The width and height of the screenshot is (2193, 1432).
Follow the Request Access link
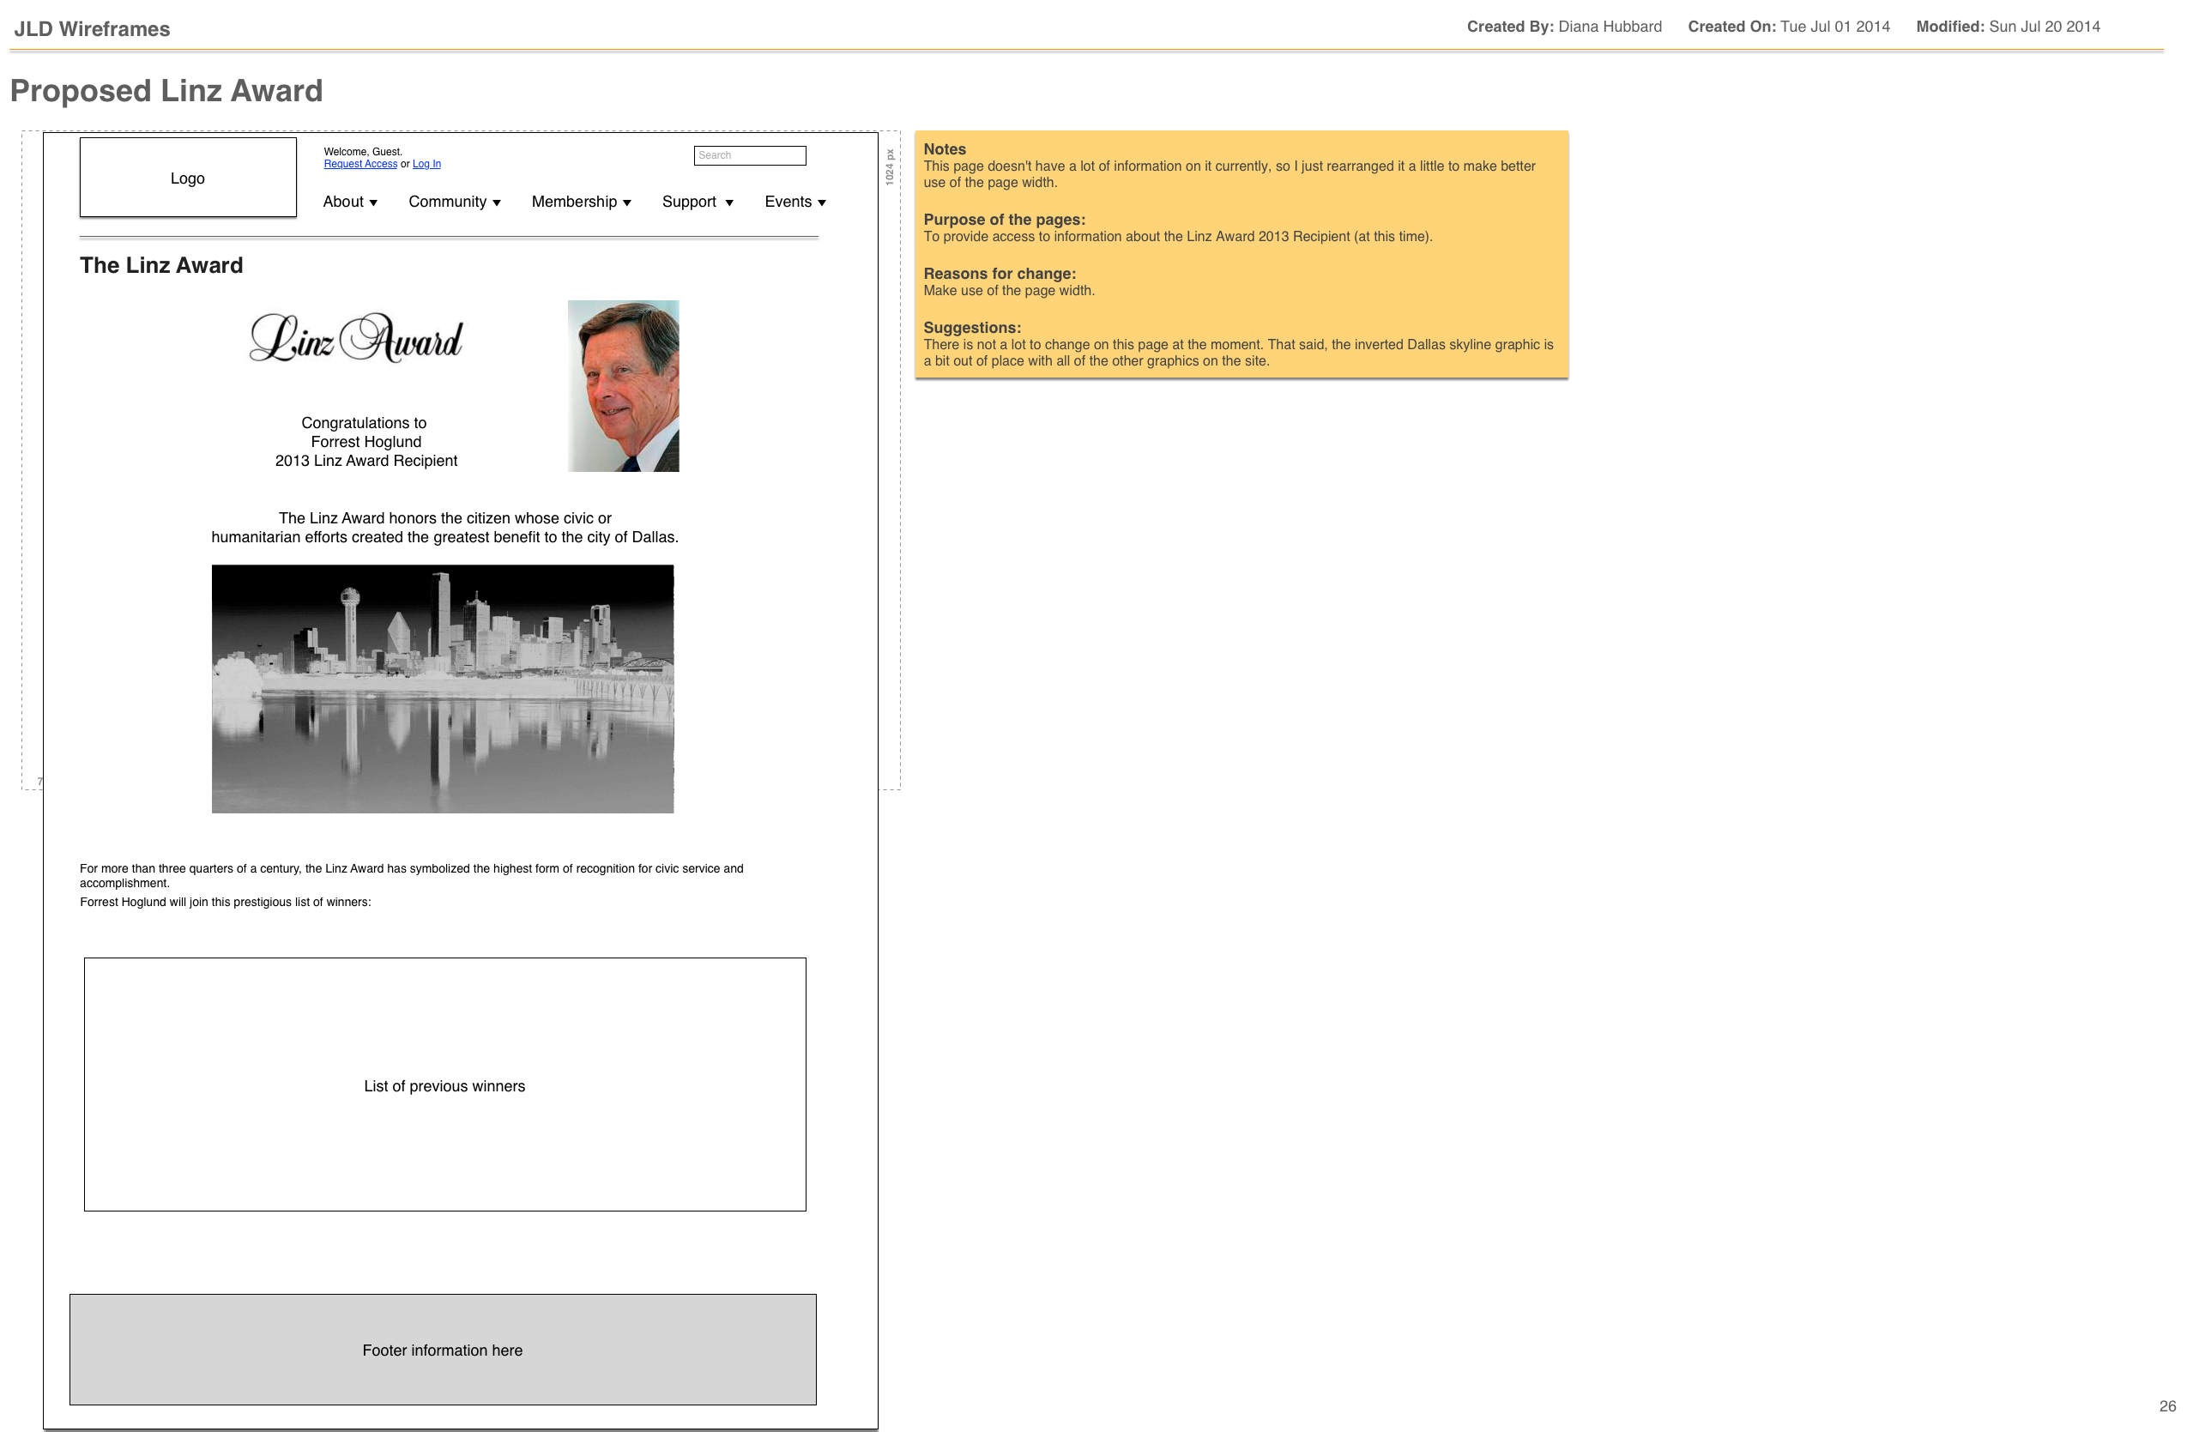click(360, 164)
